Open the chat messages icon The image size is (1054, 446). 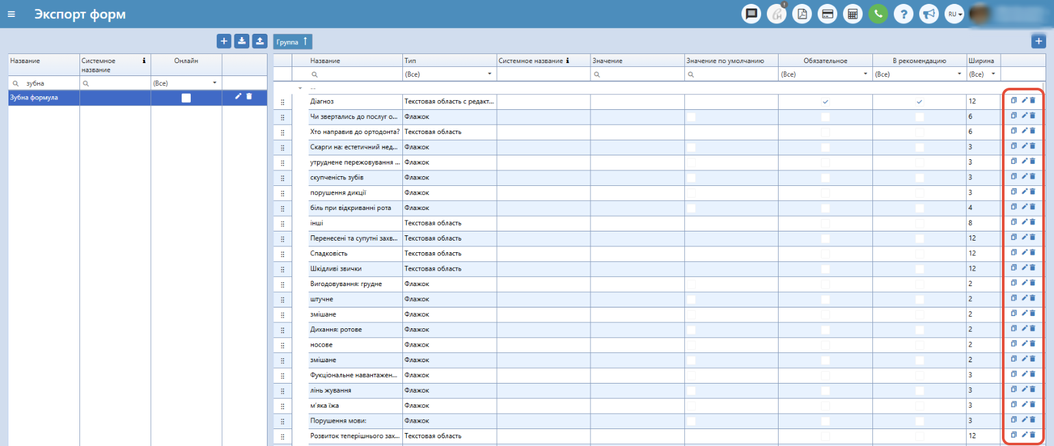(751, 14)
